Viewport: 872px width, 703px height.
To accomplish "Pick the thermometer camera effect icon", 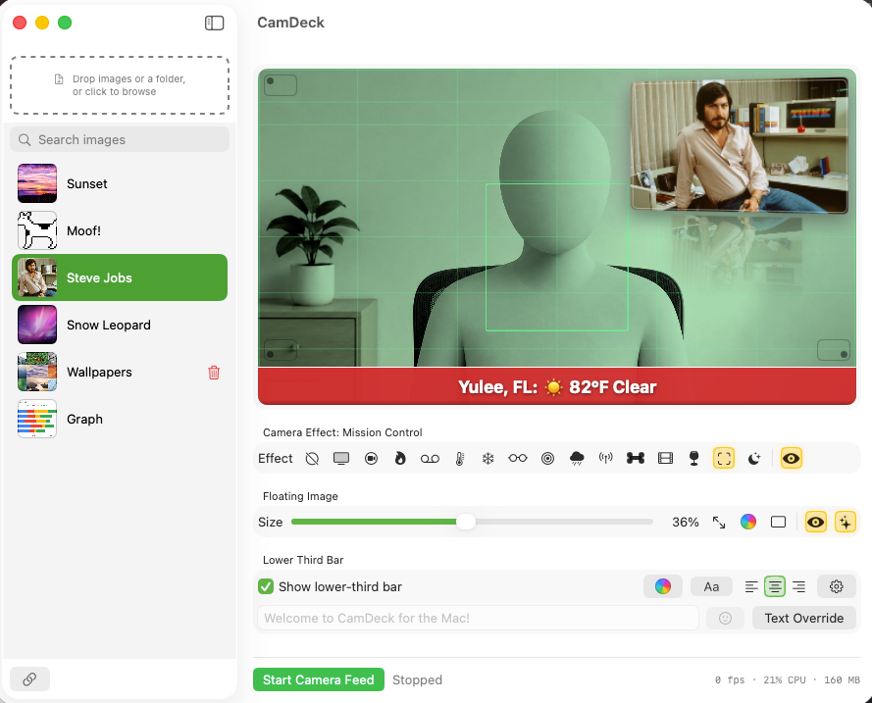I will (x=459, y=459).
